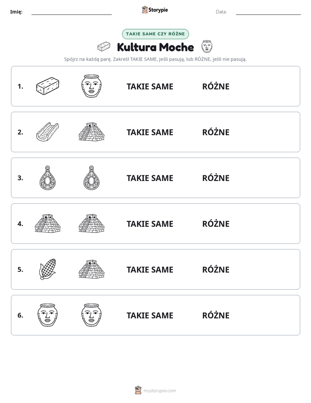The image size is (311, 403).
Task: Choose TAKIE SAME for row 3
Action: click(x=150, y=178)
